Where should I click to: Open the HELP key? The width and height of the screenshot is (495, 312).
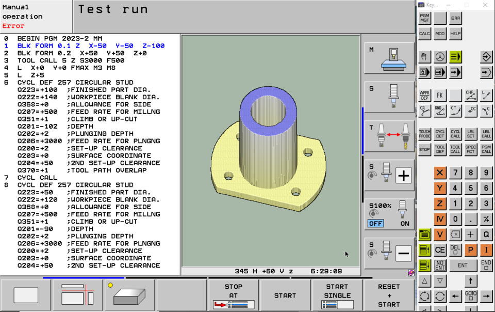455,34
